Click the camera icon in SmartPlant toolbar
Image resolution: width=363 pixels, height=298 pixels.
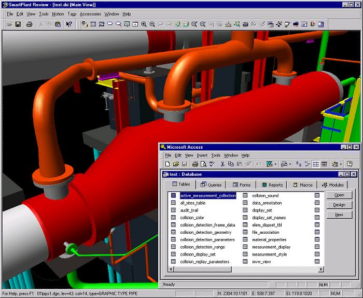click(x=245, y=24)
